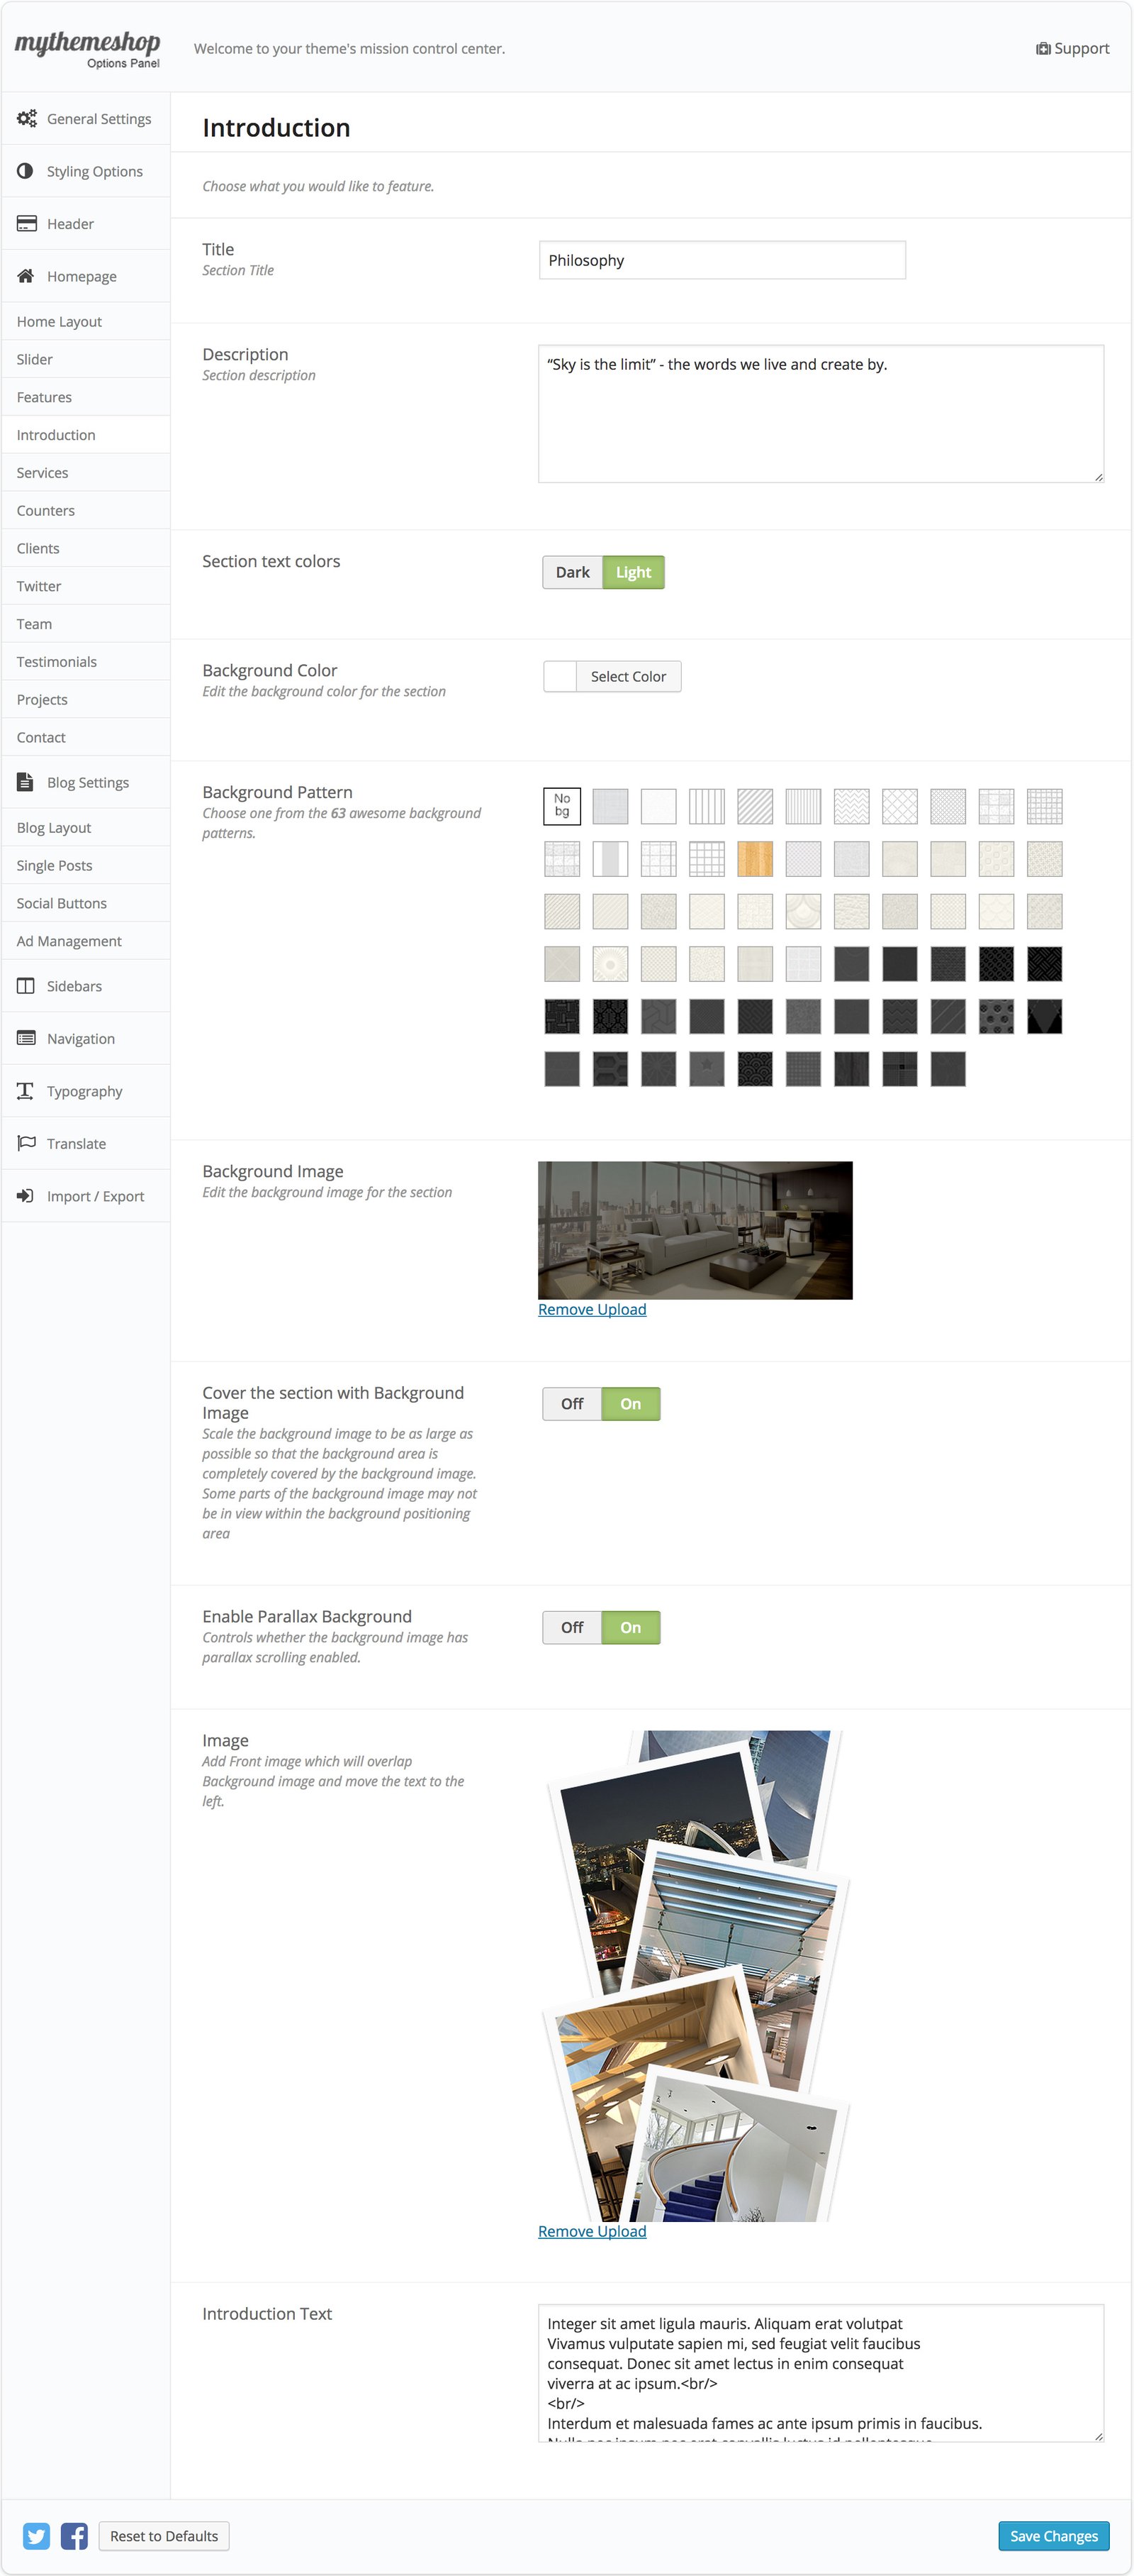Go to the Services submenu item
Screen dimensions: 1134x2576
(43, 473)
